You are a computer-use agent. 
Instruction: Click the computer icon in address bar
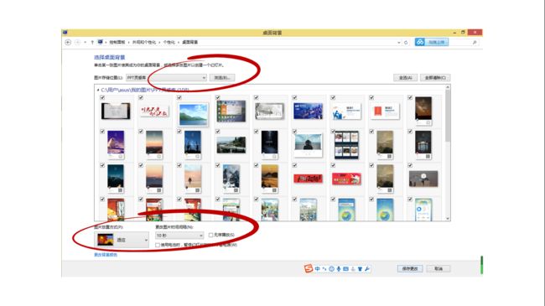coord(100,42)
